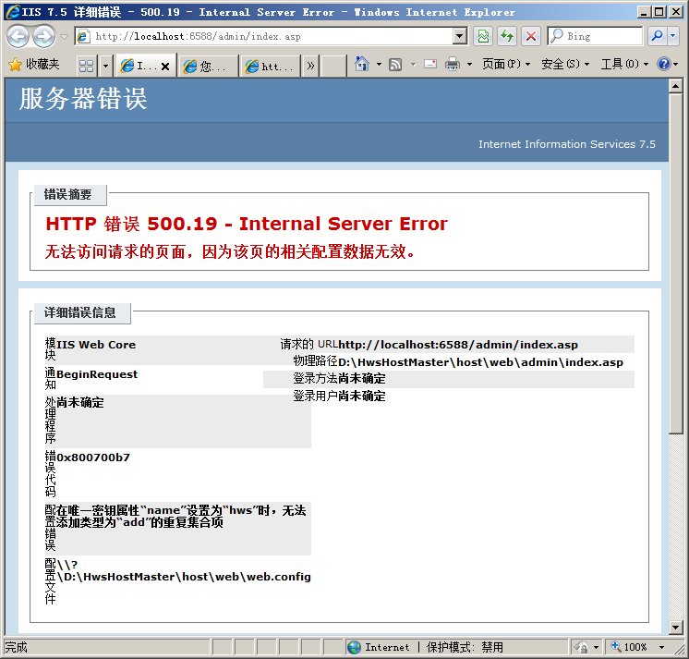This screenshot has width=689, height=659.
Task: Click the browser Forward button
Action: point(43,37)
